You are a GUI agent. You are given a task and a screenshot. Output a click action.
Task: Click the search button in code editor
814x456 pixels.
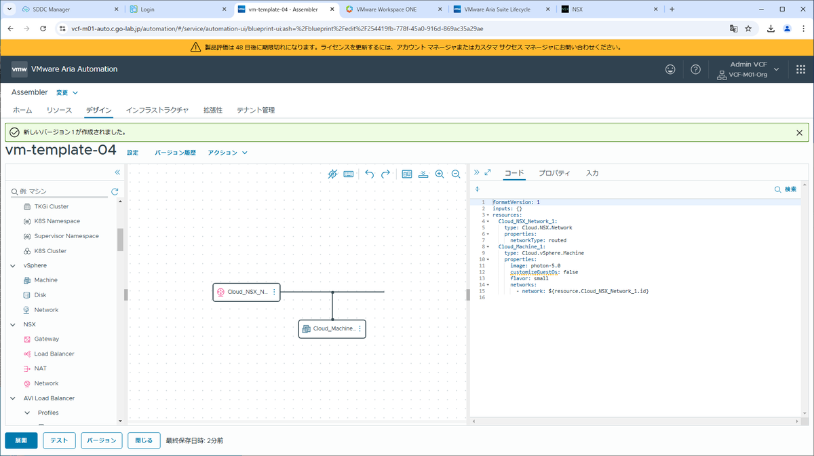[x=786, y=189]
